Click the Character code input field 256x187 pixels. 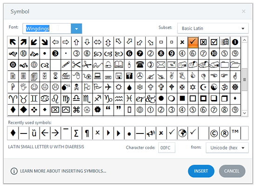click(x=167, y=147)
